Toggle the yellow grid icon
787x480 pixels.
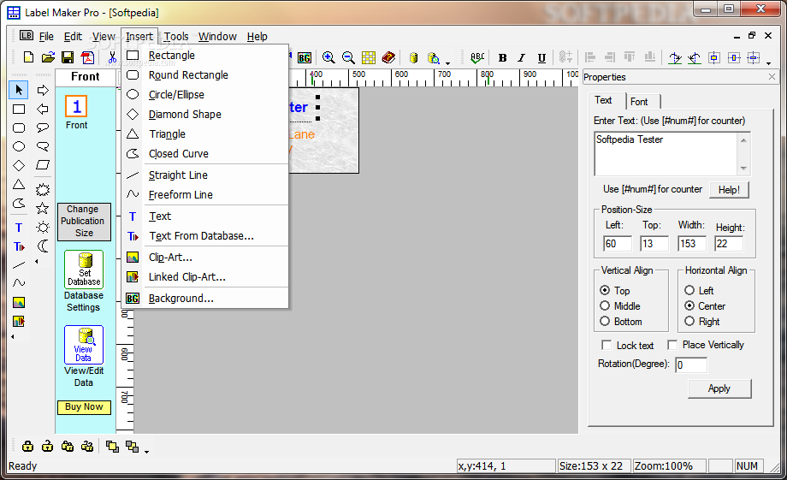click(x=369, y=57)
